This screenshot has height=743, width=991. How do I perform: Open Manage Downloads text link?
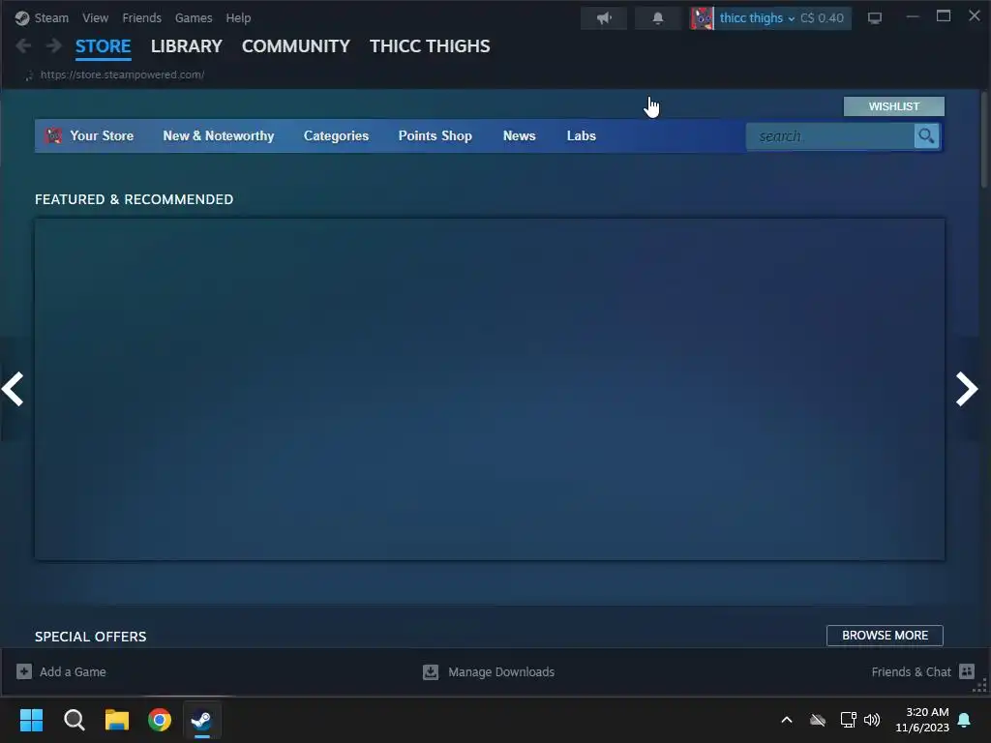coord(501,671)
